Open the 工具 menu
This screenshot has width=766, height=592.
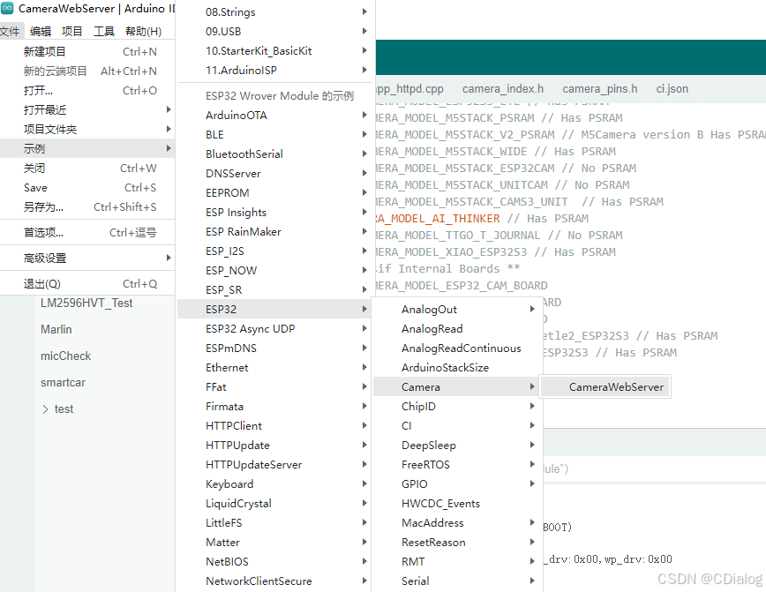point(103,31)
